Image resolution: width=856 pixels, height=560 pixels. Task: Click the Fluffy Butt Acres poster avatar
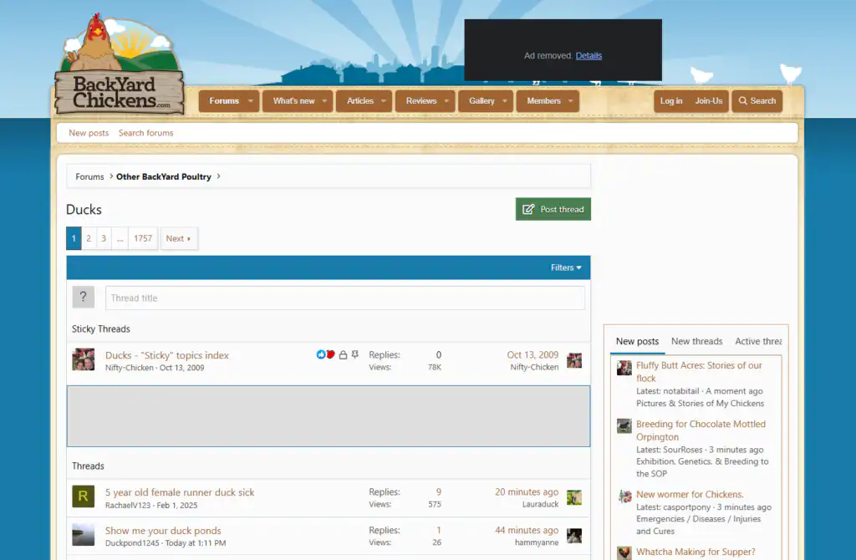coord(624,368)
